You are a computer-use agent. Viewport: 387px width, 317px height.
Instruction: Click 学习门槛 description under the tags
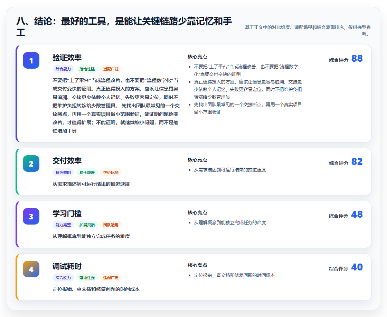point(91,236)
